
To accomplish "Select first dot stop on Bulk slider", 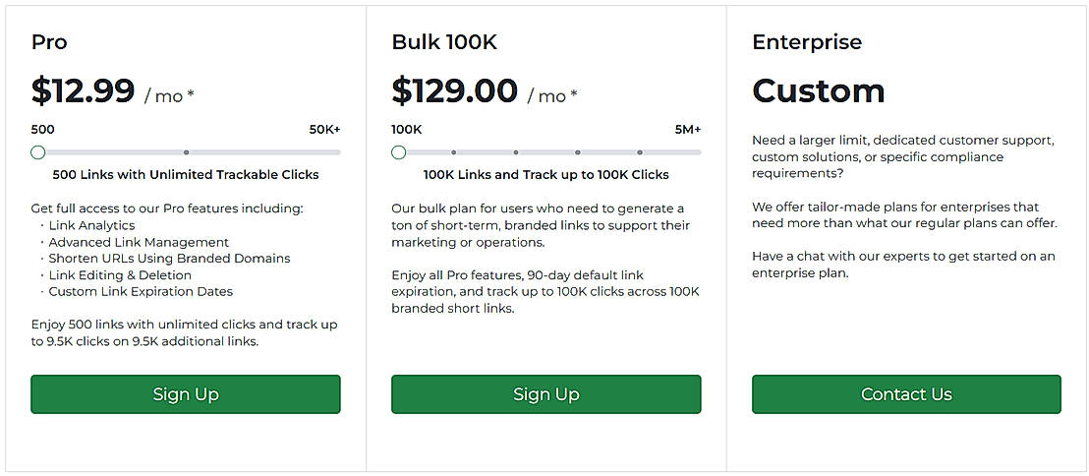I will click(x=453, y=152).
